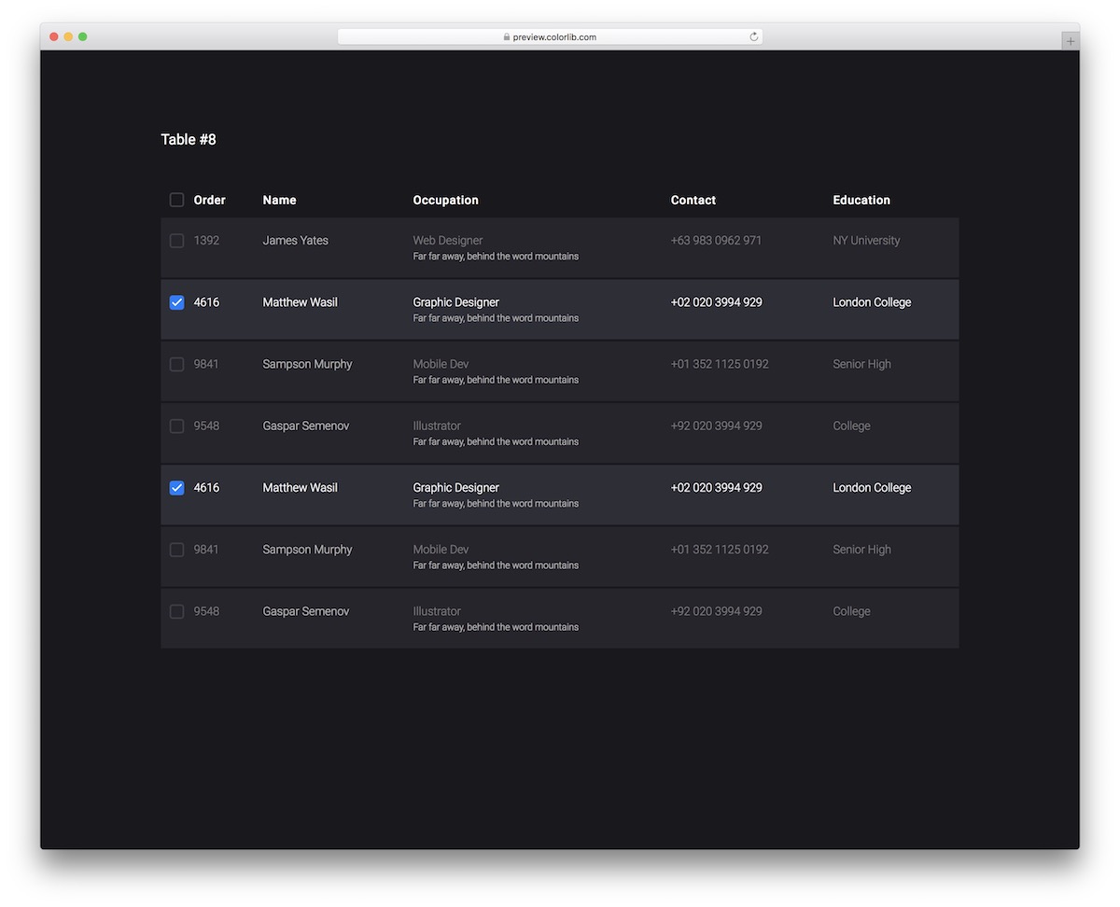The width and height of the screenshot is (1120, 907).
Task: Click the Order column header
Action: pyautogui.click(x=209, y=199)
